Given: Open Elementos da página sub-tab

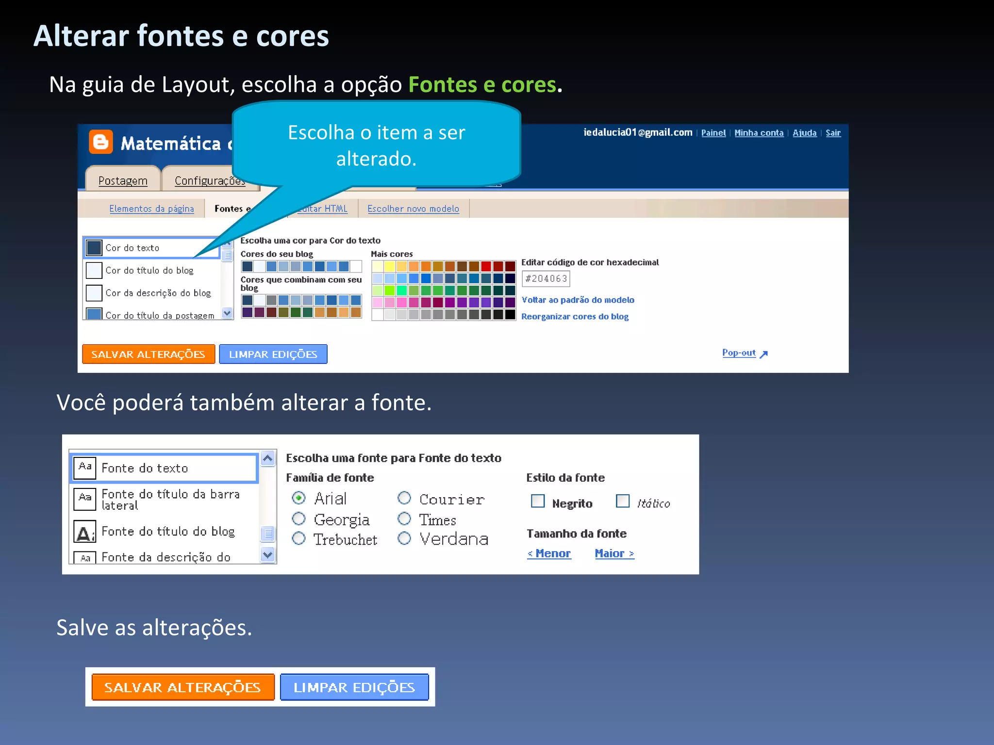Looking at the screenshot, I should point(151,209).
